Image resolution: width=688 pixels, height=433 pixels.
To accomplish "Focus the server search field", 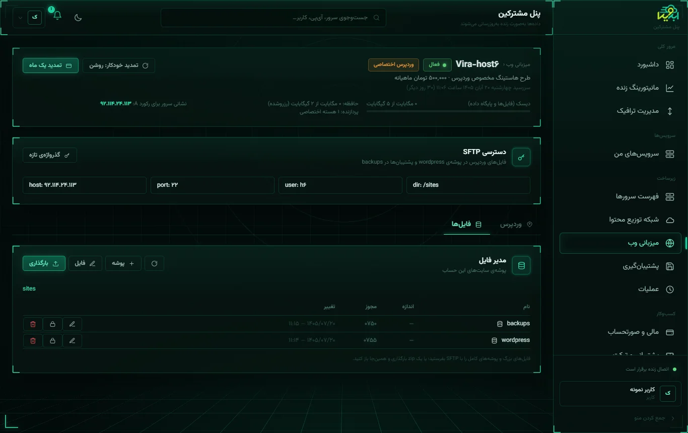I will click(273, 18).
